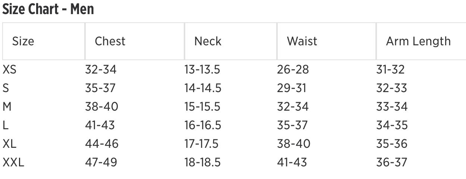Select the Waist column header
This screenshot has width=466, height=179.
click(x=302, y=41)
